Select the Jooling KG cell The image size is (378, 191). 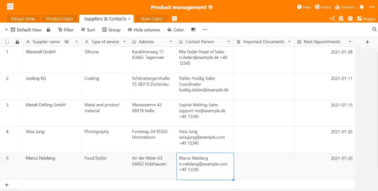pos(53,86)
